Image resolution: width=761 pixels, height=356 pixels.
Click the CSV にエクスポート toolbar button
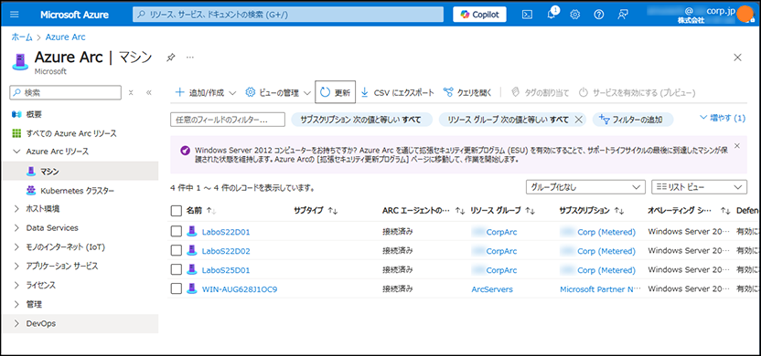pyautogui.click(x=398, y=92)
